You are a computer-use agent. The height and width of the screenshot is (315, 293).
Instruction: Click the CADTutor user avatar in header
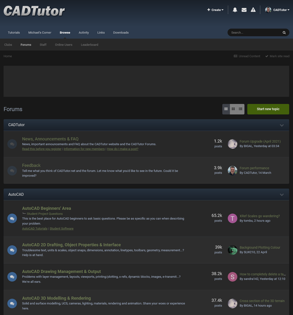tap(268, 10)
